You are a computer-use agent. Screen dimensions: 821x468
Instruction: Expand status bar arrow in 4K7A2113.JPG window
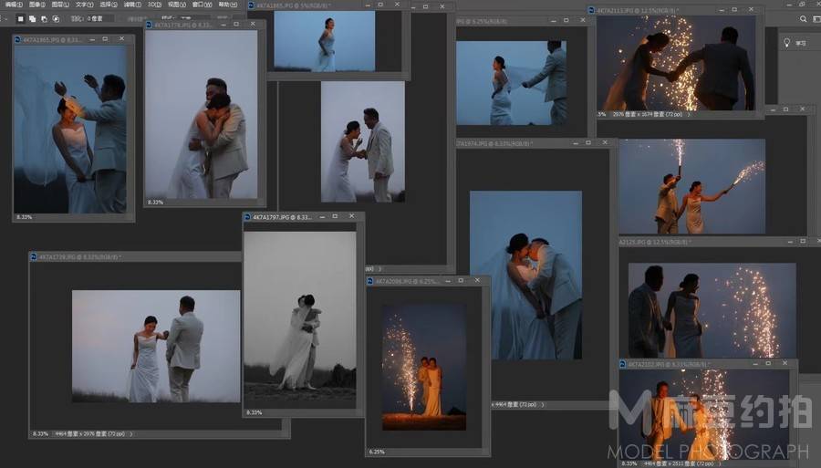point(689,114)
